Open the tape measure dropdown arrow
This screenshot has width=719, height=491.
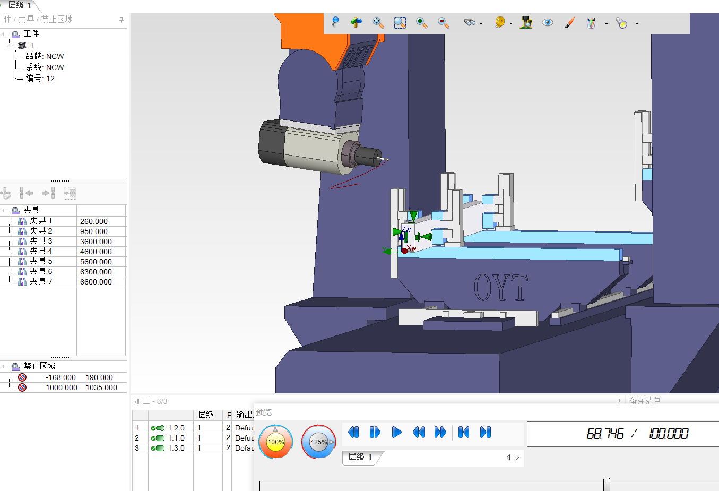[511, 24]
